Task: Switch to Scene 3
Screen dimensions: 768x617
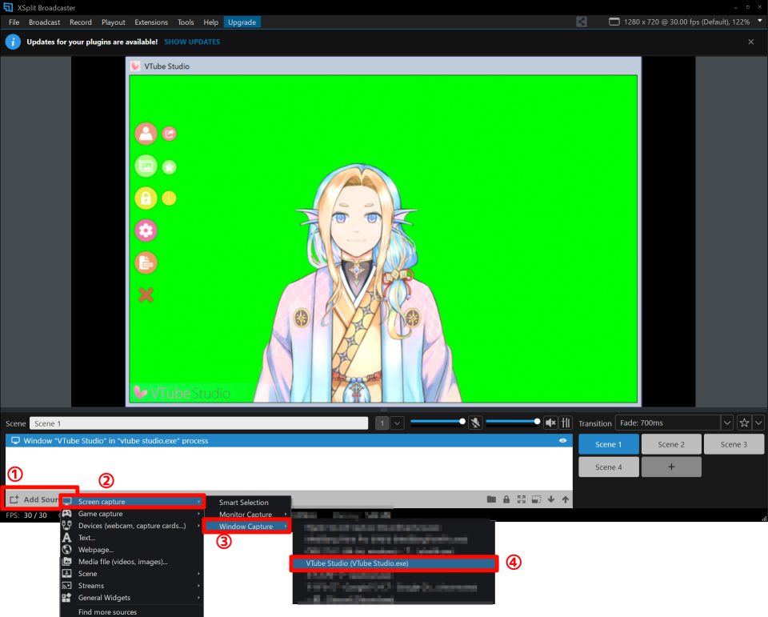Action: click(x=734, y=444)
